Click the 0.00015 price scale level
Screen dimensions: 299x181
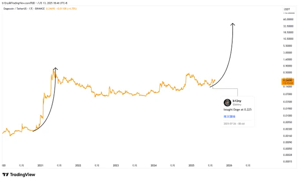(288, 161)
